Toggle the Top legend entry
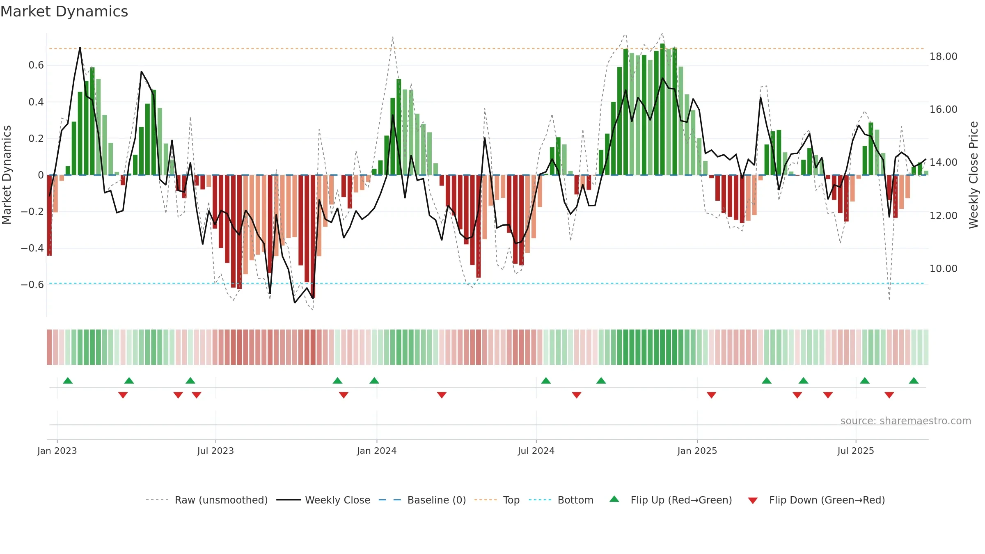 [497, 500]
